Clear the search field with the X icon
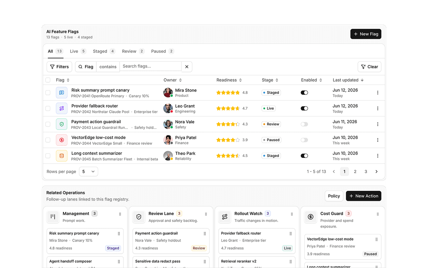 coord(187,67)
